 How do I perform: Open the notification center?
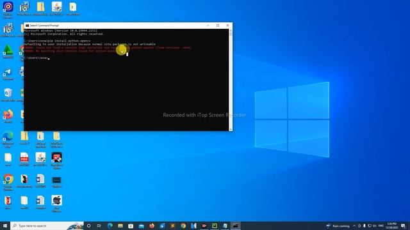[x=404, y=226]
